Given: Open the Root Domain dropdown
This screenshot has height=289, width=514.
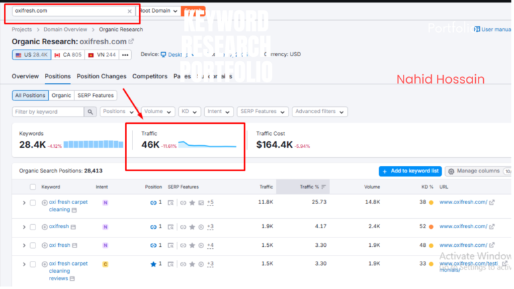Looking at the screenshot, I should pos(159,11).
